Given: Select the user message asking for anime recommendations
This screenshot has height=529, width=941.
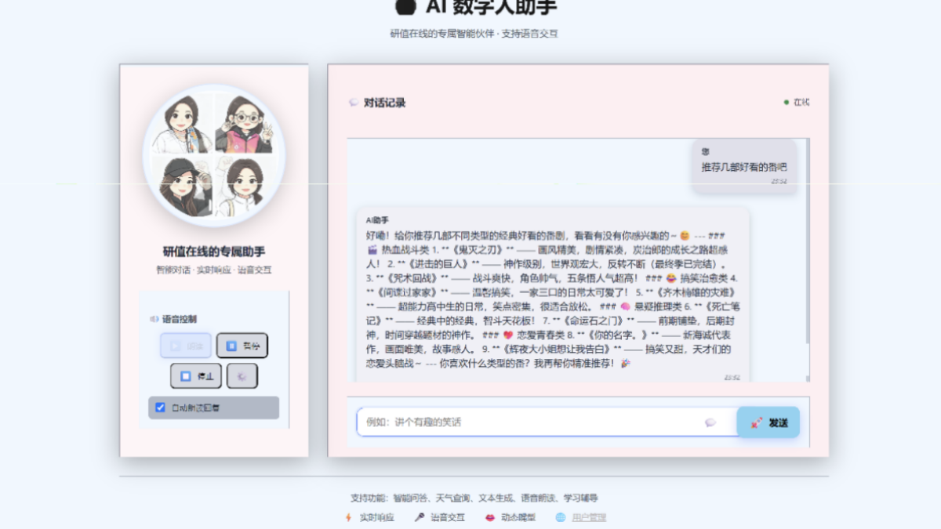Looking at the screenshot, I should tap(744, 167).
